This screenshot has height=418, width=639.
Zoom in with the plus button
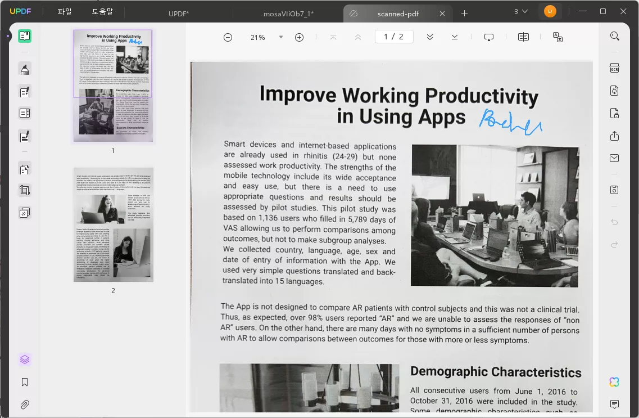click(x=299, y=38)
